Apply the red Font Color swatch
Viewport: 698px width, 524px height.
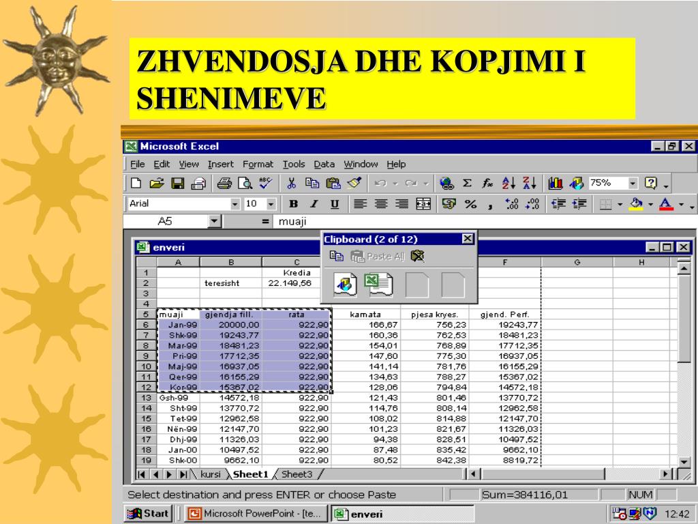click(x=666, y=205)
